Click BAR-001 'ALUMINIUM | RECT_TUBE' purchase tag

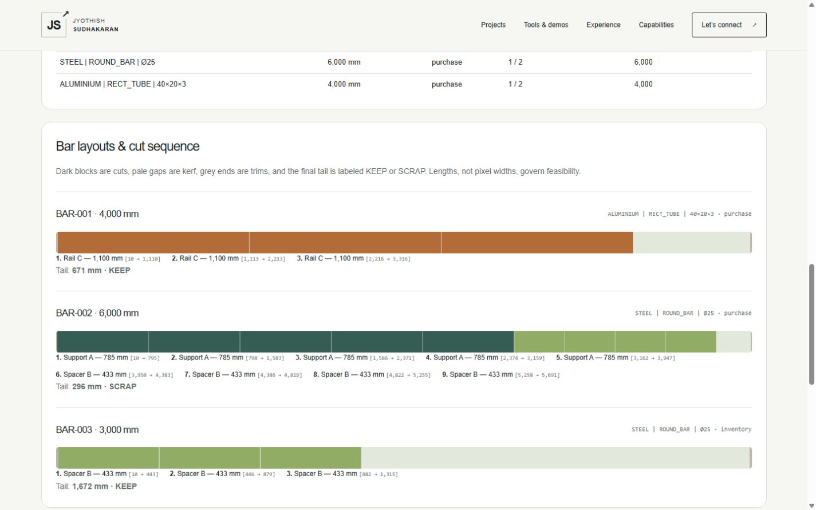click(x=680, y=214)
